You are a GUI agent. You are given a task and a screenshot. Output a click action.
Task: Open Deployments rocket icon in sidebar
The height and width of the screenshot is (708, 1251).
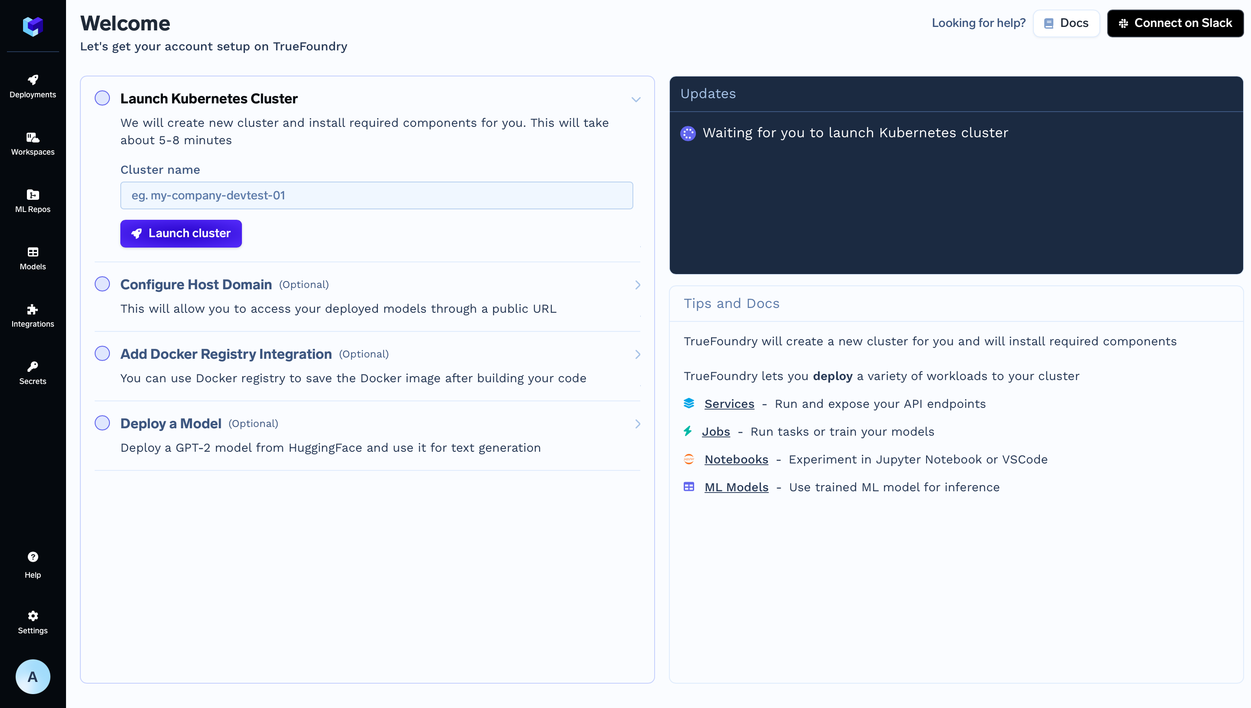[33, 80]
